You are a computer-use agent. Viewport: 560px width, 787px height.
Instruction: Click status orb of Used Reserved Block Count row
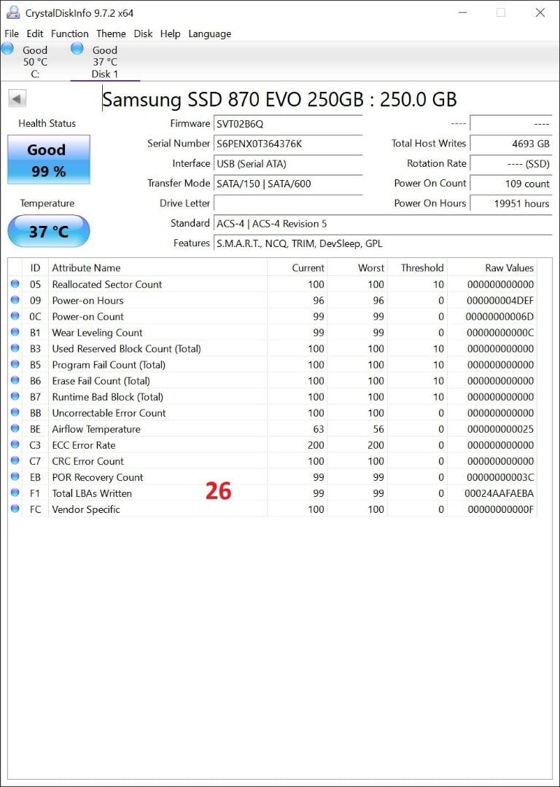click(x=15, y=348)
